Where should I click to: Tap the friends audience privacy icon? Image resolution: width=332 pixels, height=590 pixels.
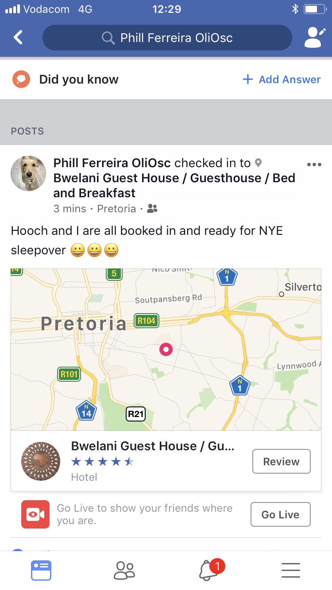click(152, 209)
